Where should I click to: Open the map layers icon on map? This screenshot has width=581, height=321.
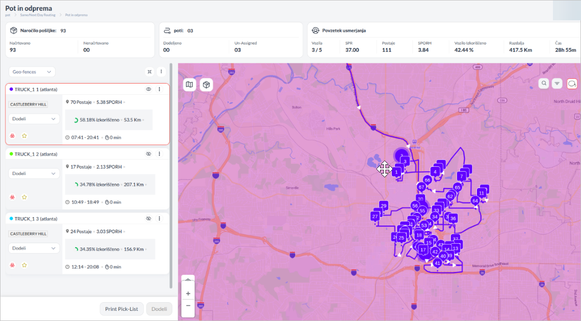189,85
